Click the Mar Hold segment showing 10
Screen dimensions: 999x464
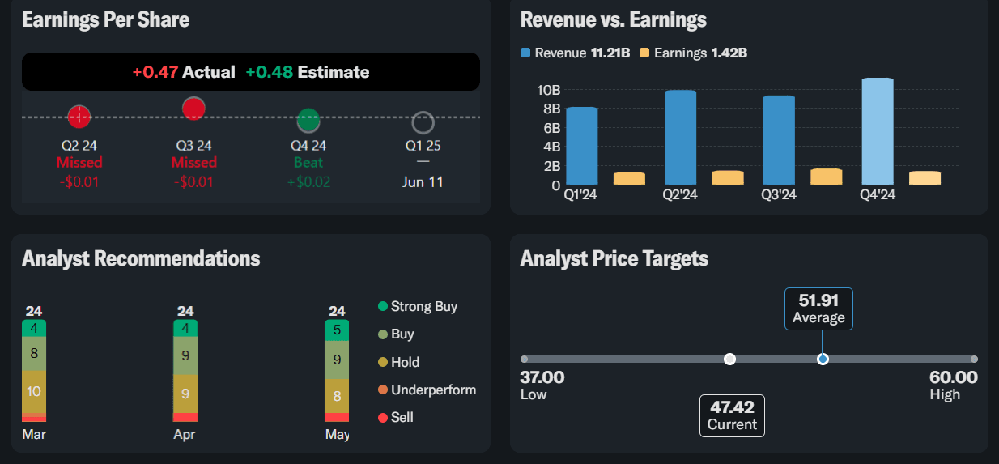click(x=34, y=391)
